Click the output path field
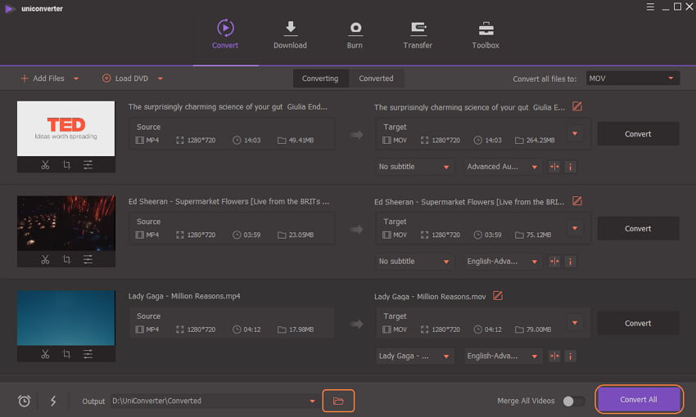 tap(209, 401)
